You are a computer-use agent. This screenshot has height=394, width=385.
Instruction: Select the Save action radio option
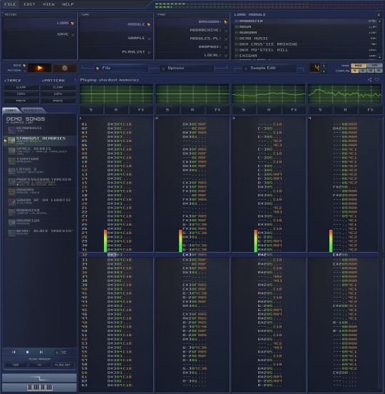pyautogui.click(x=40, y=34)
